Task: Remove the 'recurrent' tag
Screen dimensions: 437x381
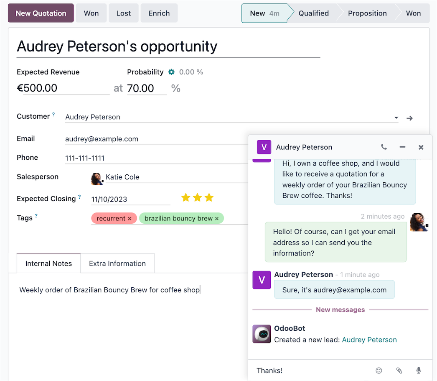Action: click(130, 218)
